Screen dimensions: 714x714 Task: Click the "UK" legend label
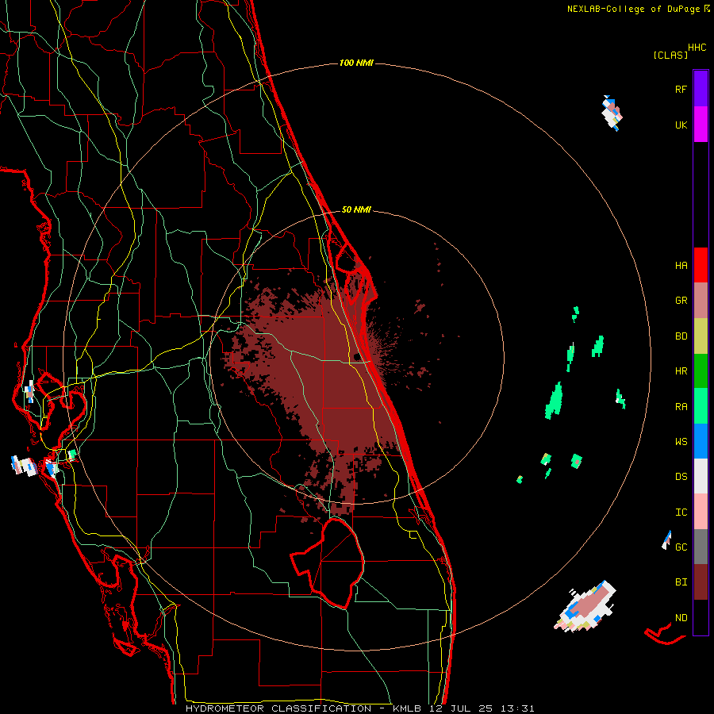coord(681,125)
